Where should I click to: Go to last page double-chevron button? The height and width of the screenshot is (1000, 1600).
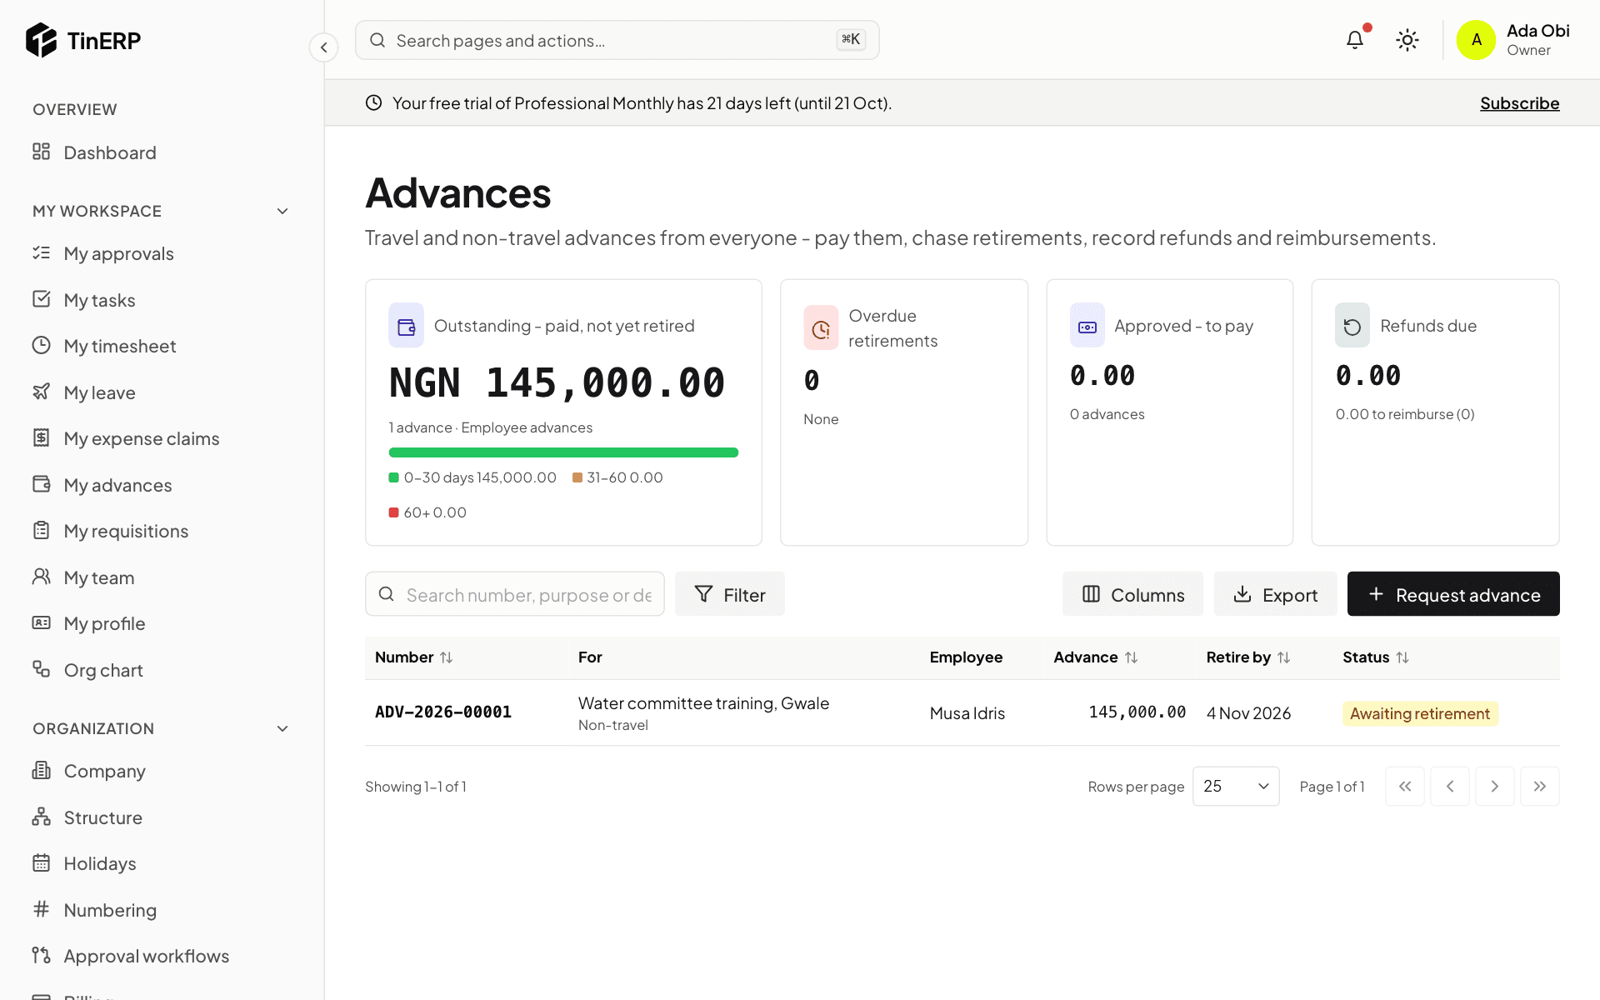click(1540, 787)
